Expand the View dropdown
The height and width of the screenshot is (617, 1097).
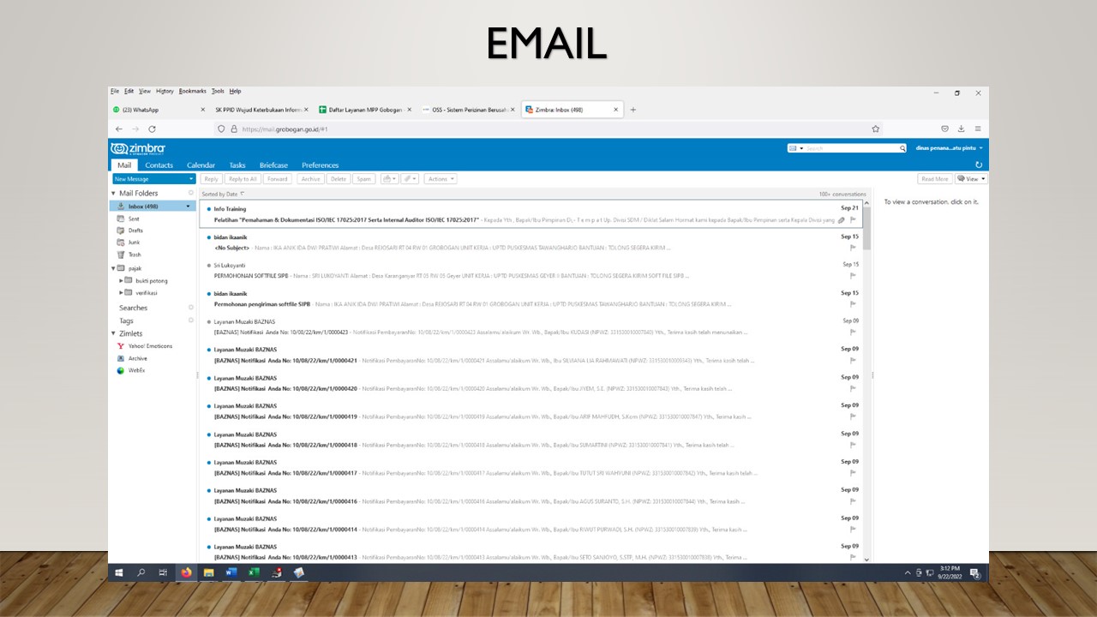point(972,179)
